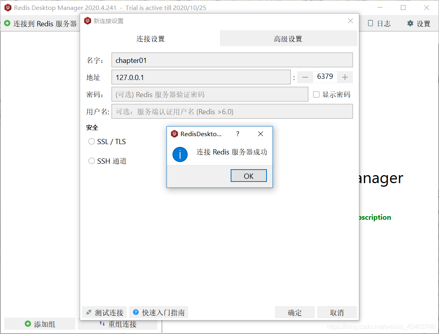Click the help question mark on message box
The width and height of the screenshot is (439, 334).
237,134
